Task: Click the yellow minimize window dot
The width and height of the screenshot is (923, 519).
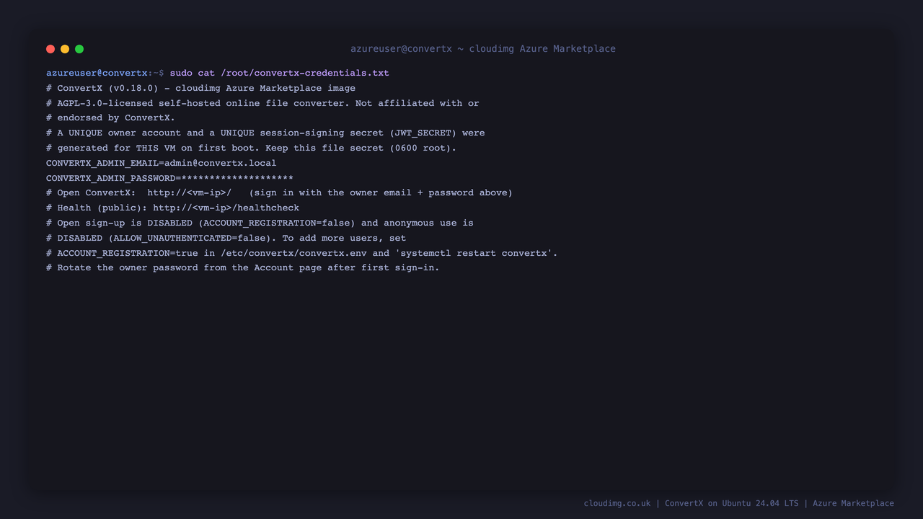Action: [x=65, y=49]
